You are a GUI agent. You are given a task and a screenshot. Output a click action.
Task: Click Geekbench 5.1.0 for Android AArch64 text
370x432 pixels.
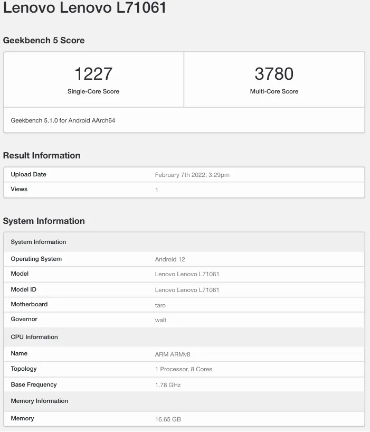[x=63, y=120]
